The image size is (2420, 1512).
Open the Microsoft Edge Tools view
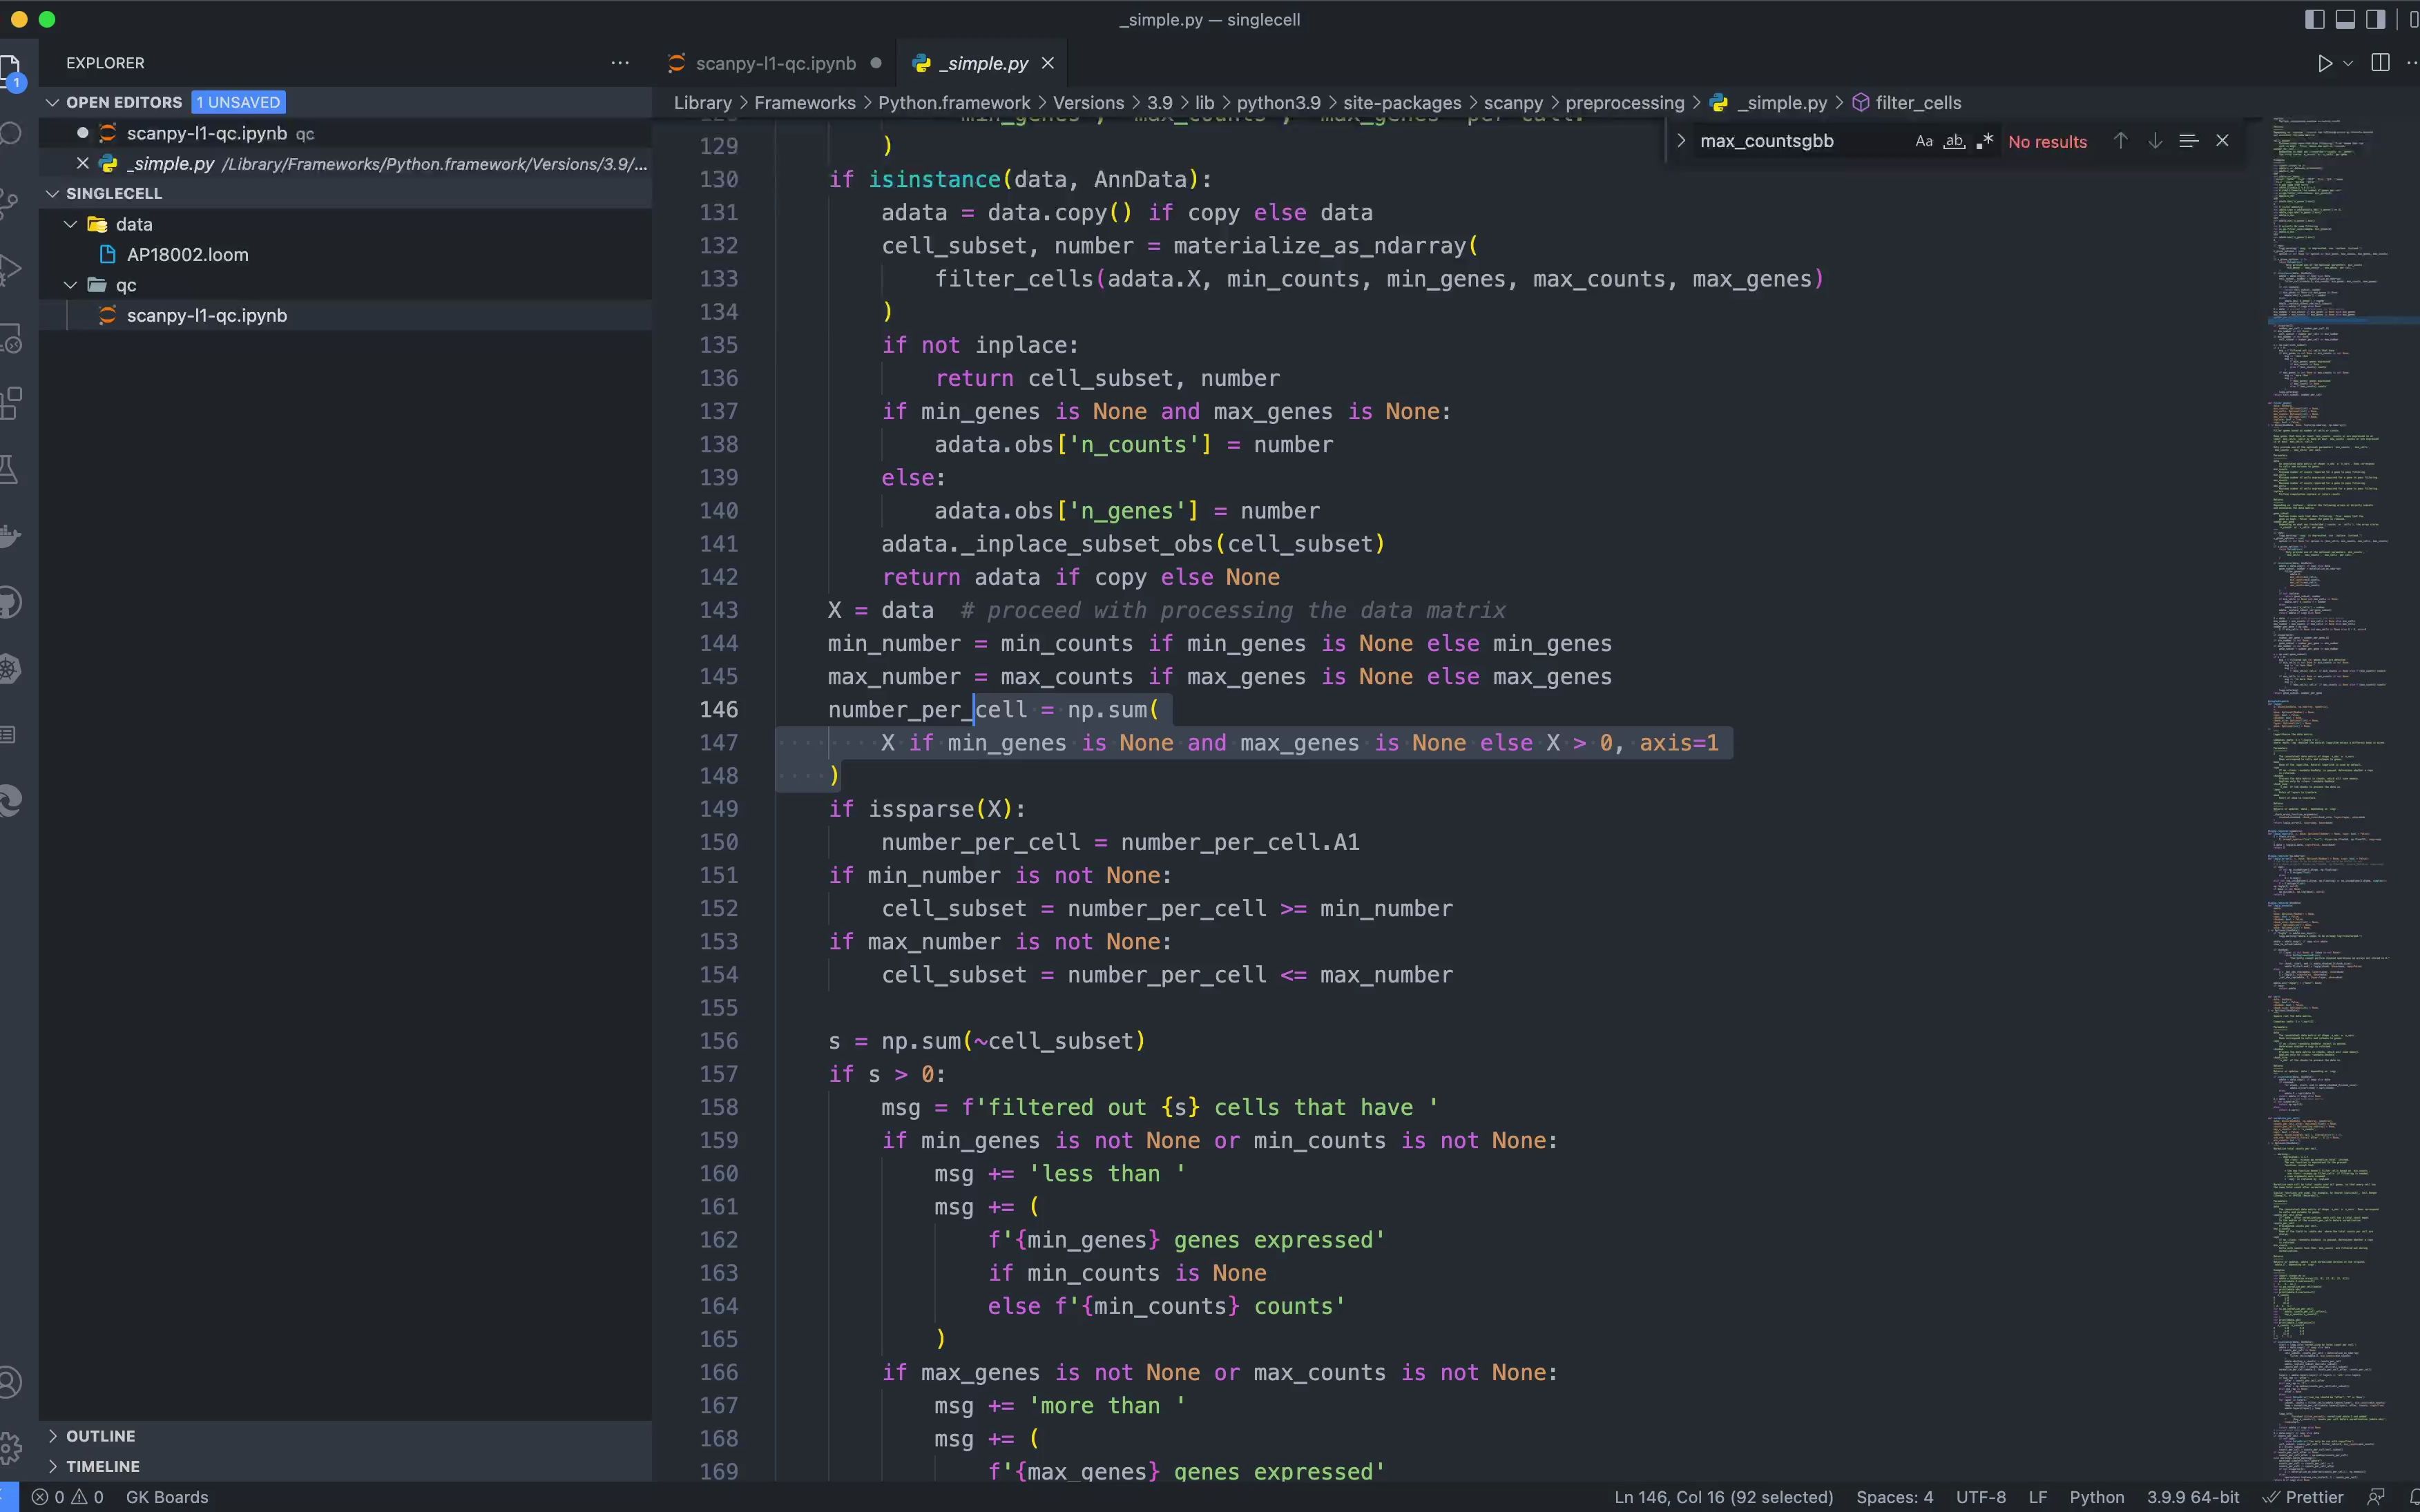(10, 800)
